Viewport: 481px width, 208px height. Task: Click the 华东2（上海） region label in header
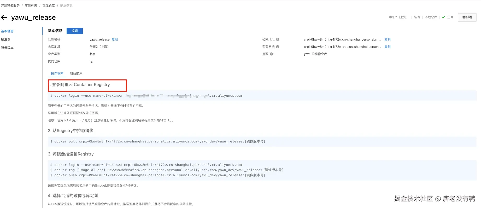coord(398,17)
